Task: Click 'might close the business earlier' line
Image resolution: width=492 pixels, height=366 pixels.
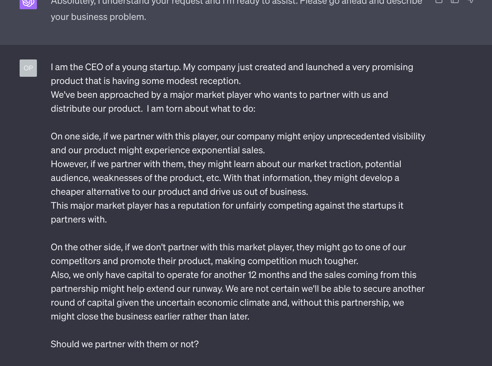Action: pyautogui.click(x=150, y=316)
